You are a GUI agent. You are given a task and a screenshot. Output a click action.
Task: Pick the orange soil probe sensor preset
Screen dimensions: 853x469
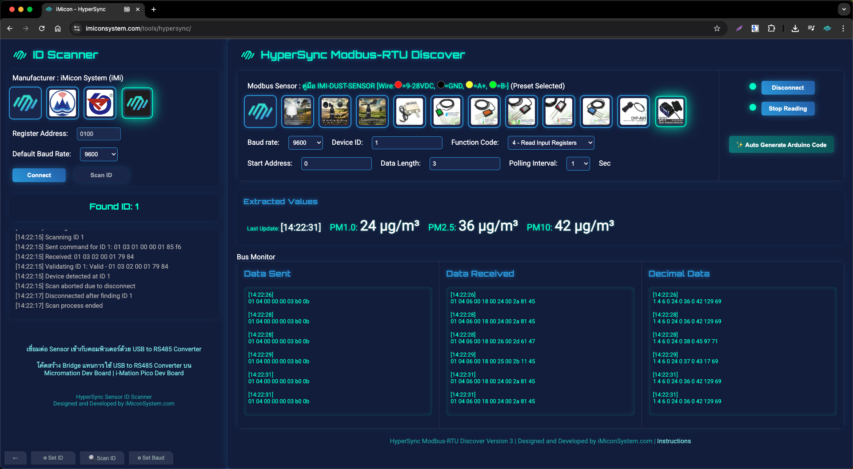[484, 111]
